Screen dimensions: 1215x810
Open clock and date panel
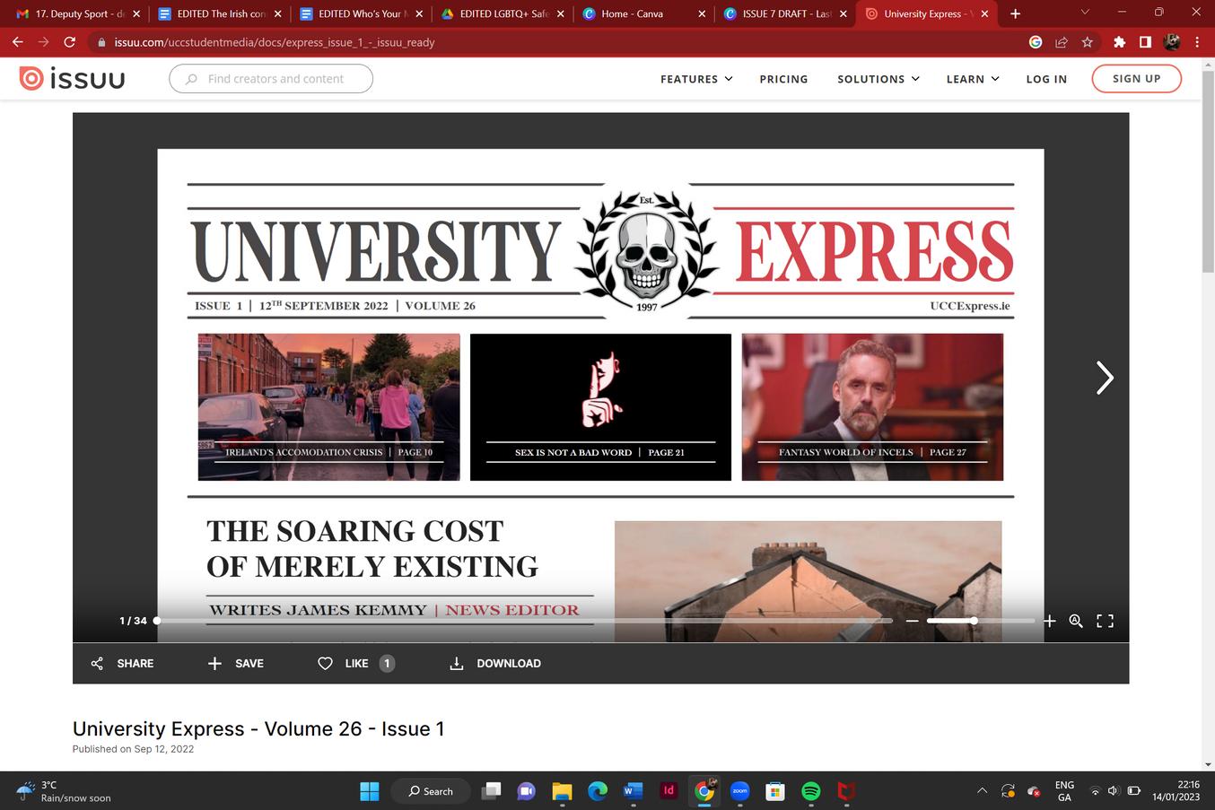[1176, 790]
